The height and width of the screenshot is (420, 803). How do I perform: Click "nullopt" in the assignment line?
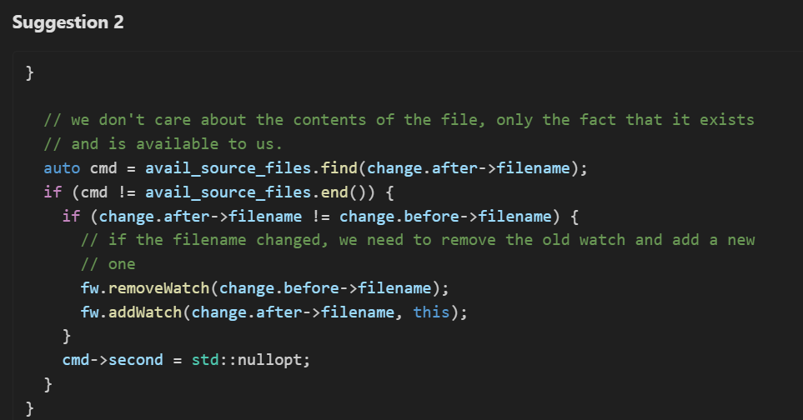[x=270, y=360]
